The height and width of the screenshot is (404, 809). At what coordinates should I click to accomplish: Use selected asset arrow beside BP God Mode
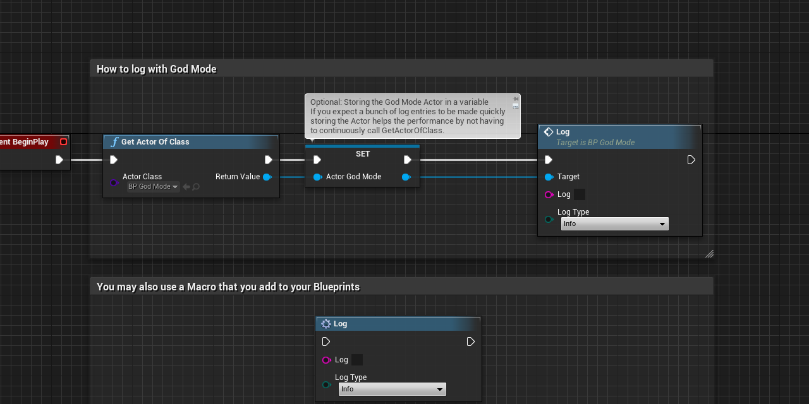186,187
